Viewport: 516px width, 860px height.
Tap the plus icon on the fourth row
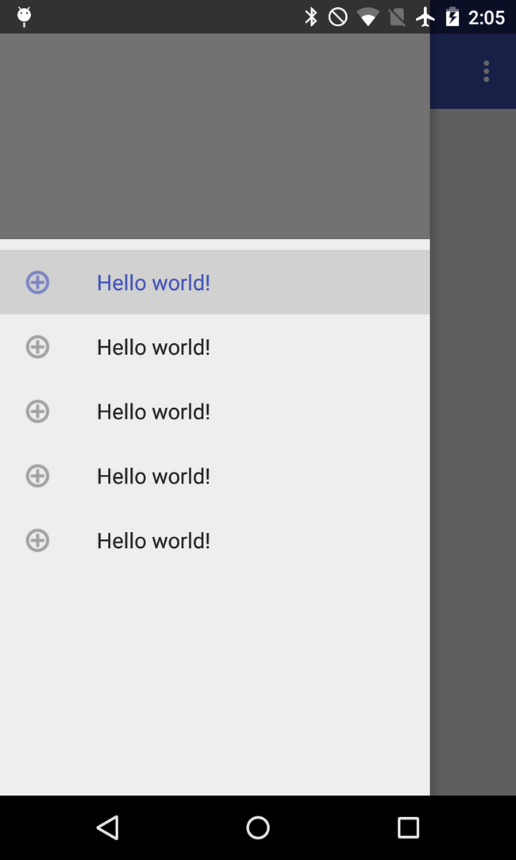pyautogui.click(x=37, y=476)
